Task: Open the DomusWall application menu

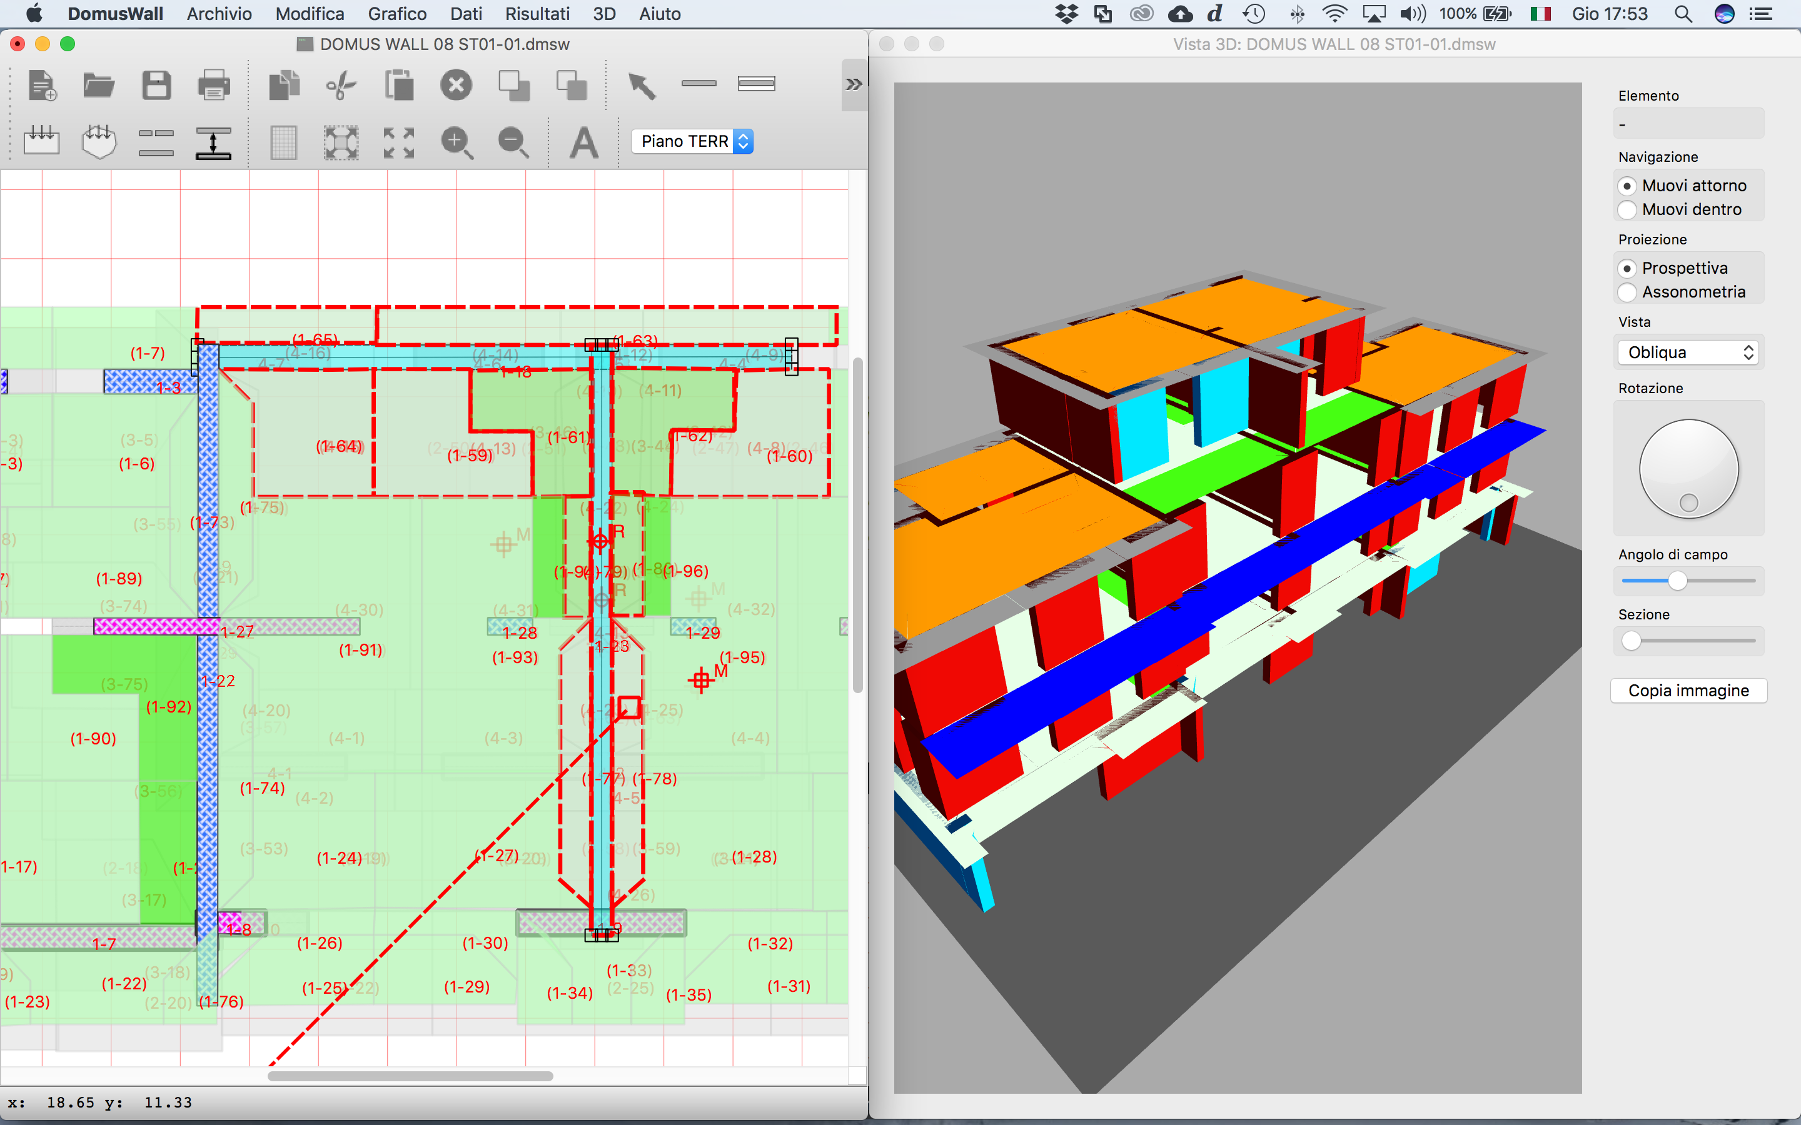Action: 114,13
